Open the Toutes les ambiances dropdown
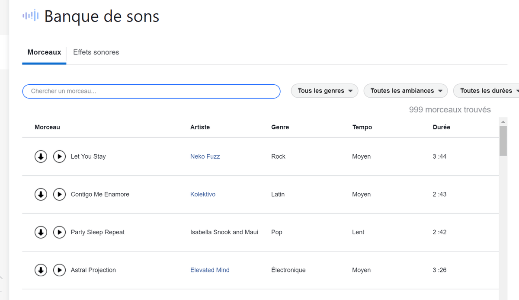 tap(406, 91)
